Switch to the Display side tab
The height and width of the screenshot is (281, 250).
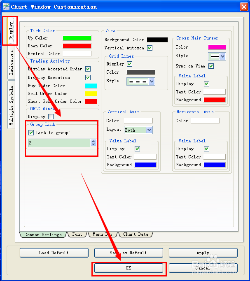[x=11, y=31]
